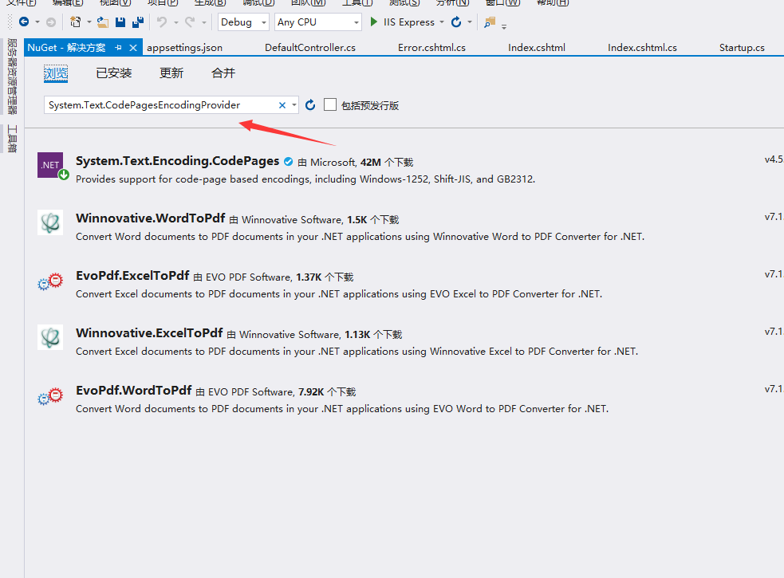Select the EvoPdf.WordToPdf package title

[133, 391]
